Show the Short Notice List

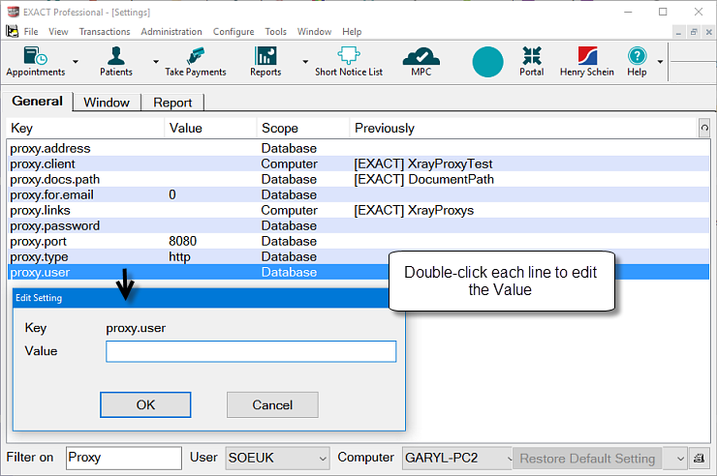349,62
